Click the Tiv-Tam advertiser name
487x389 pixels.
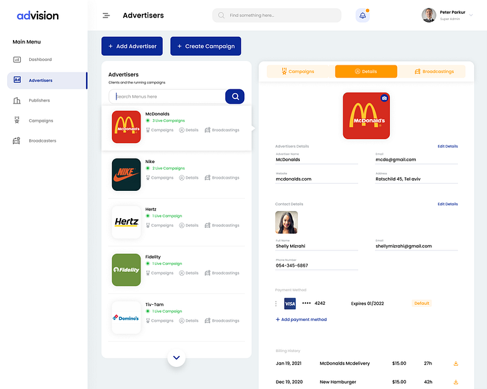(154, 305)
